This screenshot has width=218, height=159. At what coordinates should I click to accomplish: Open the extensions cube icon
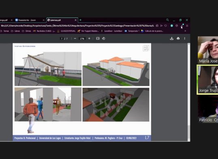click(x=177, y=26)
